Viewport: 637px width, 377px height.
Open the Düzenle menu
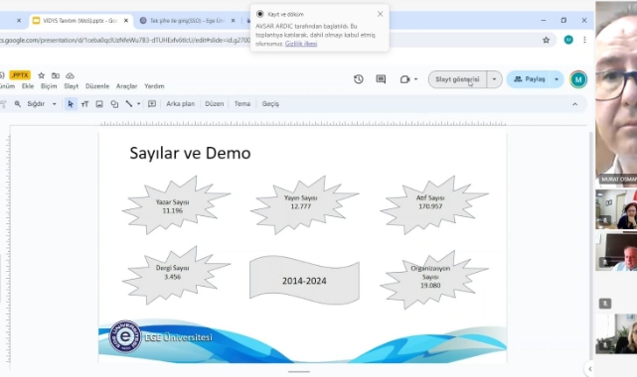point(97,86)
